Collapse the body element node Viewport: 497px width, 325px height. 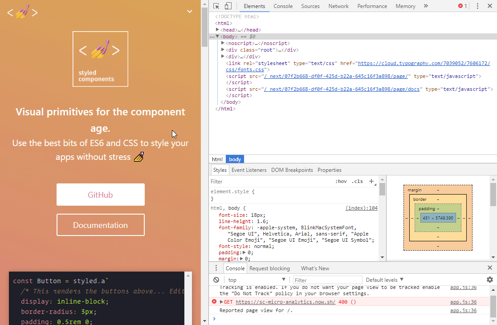point(217,37)
